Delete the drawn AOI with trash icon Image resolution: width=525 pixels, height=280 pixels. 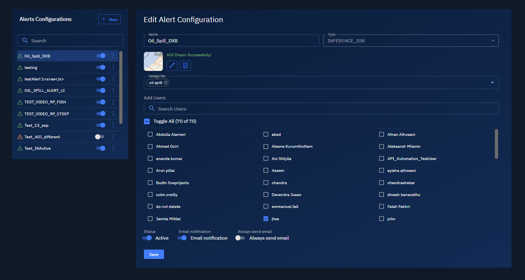[x=185, y=66]
